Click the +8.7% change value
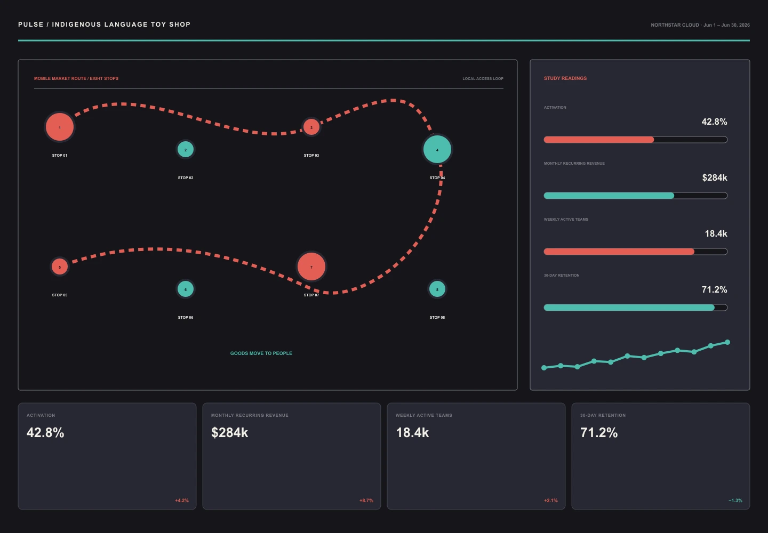768x533 pixels. (366, 500)
